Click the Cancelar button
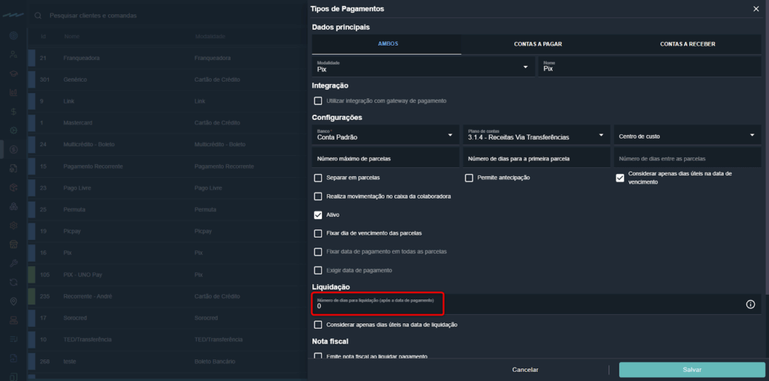Screen dimensions: 769x381 [x=525, y=370]
